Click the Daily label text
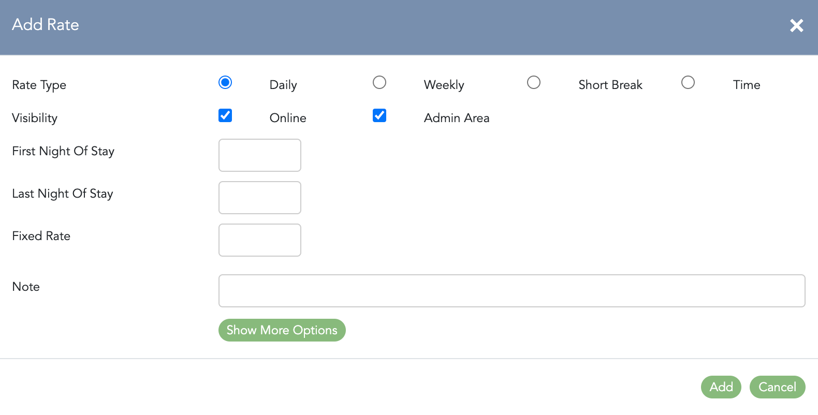Viewport: 818px width, 415px height. 283,85
